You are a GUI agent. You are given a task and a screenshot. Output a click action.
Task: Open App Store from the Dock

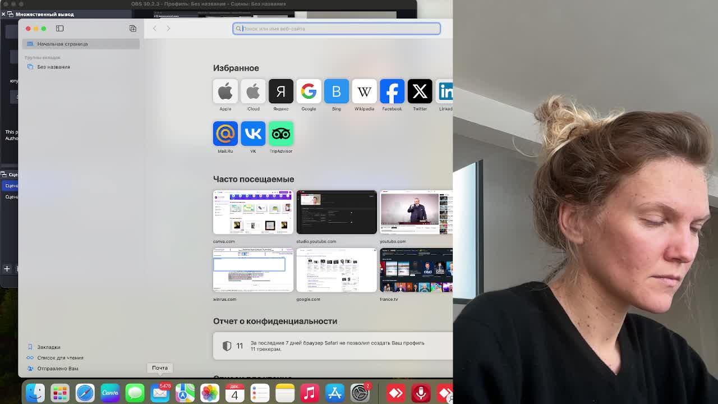click(335, 393)
